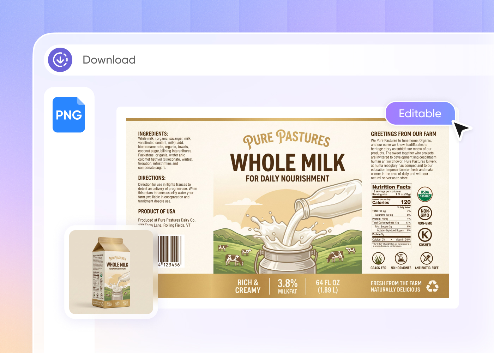Select the 3.8% Milkfat banner text
The width and height of the screenshot is (494, 353).
click(288, 286)
